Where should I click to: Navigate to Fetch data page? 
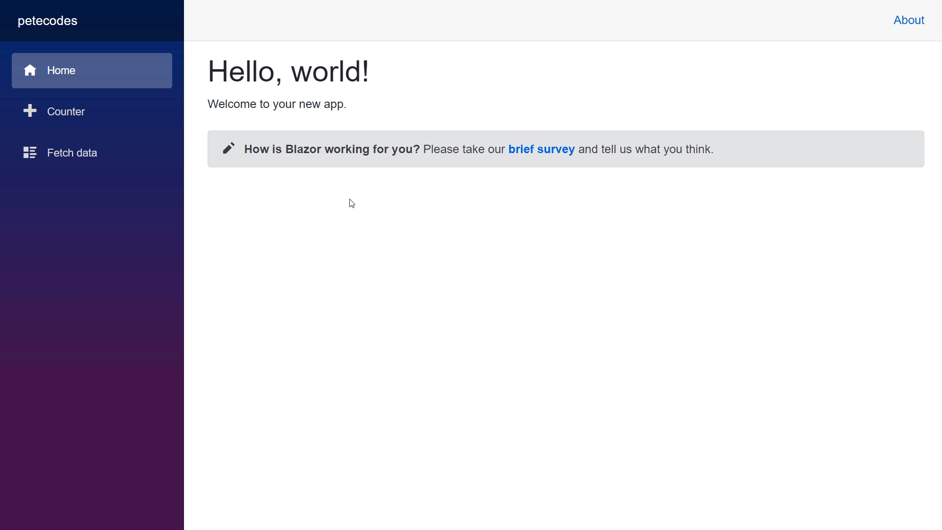92,153
